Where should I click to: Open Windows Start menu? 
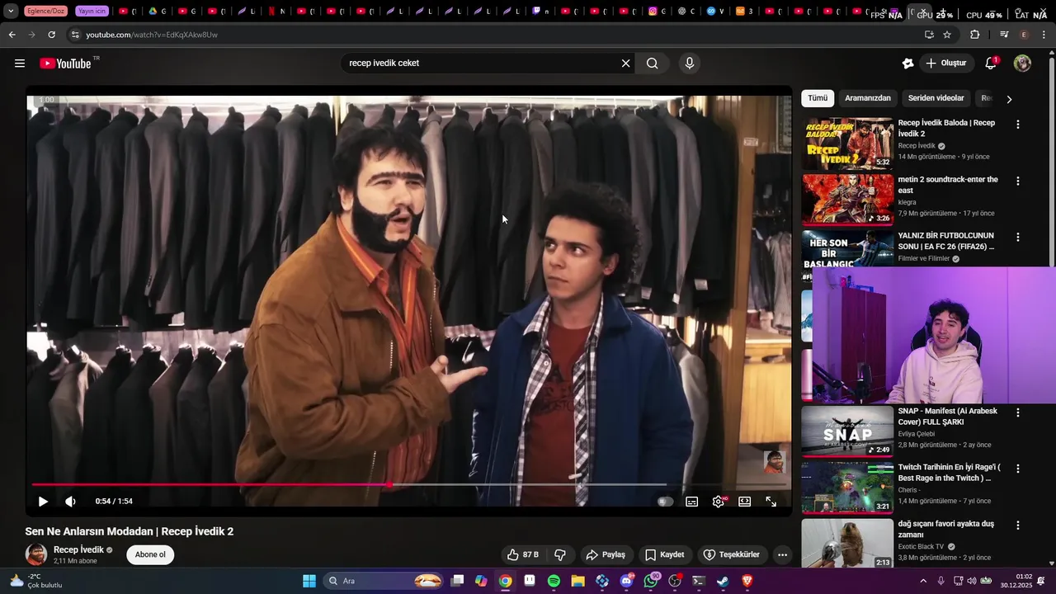point(309,581)
